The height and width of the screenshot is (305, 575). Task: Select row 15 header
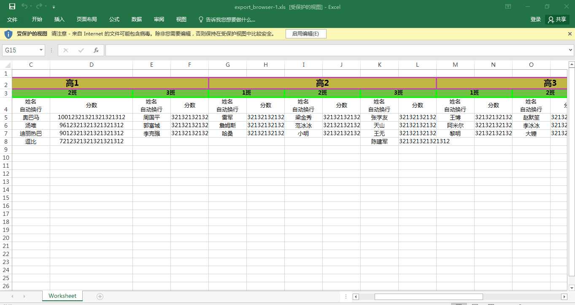6,198
